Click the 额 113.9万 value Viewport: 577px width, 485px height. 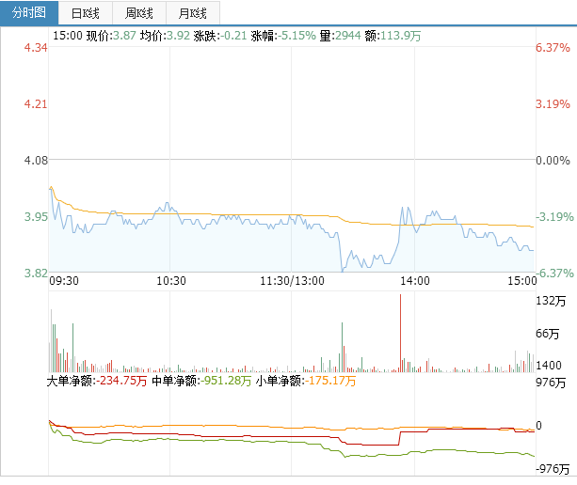(400, 36)
